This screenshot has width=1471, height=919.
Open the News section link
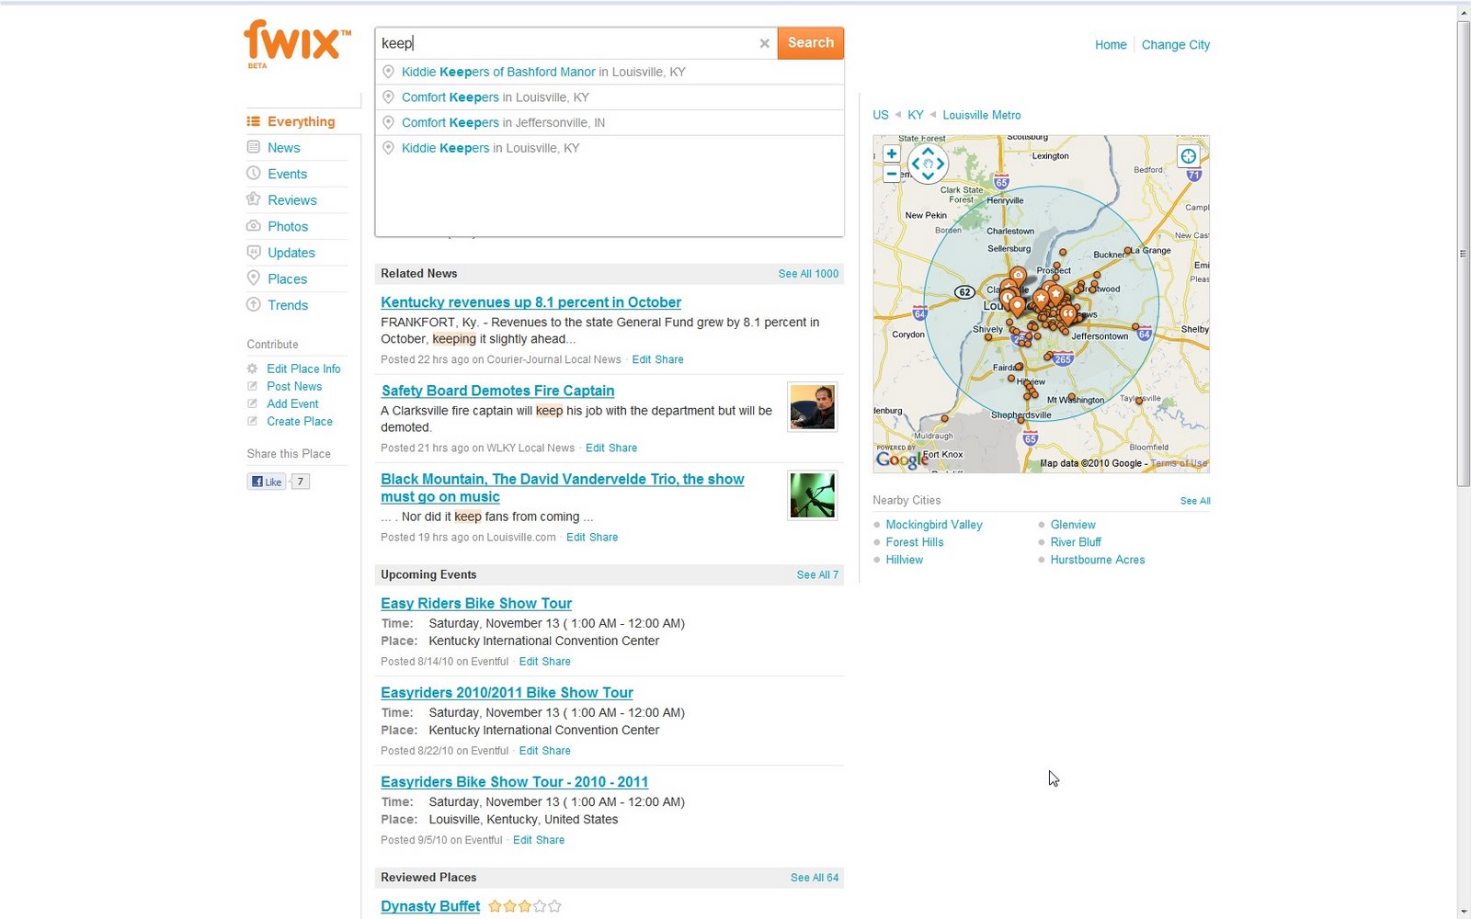point(284,148)
